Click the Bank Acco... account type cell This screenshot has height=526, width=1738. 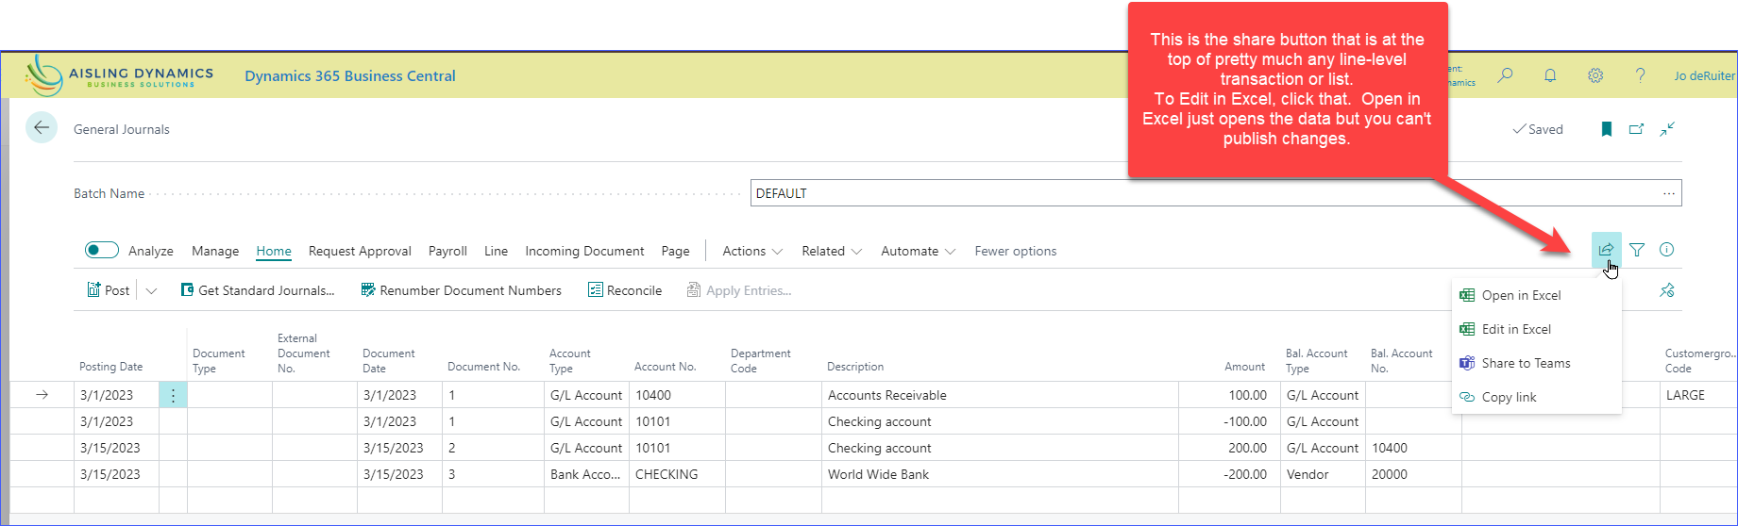tap(587, 474)
